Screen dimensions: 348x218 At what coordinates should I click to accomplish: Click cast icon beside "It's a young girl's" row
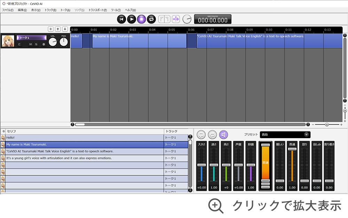click(3, 158)
